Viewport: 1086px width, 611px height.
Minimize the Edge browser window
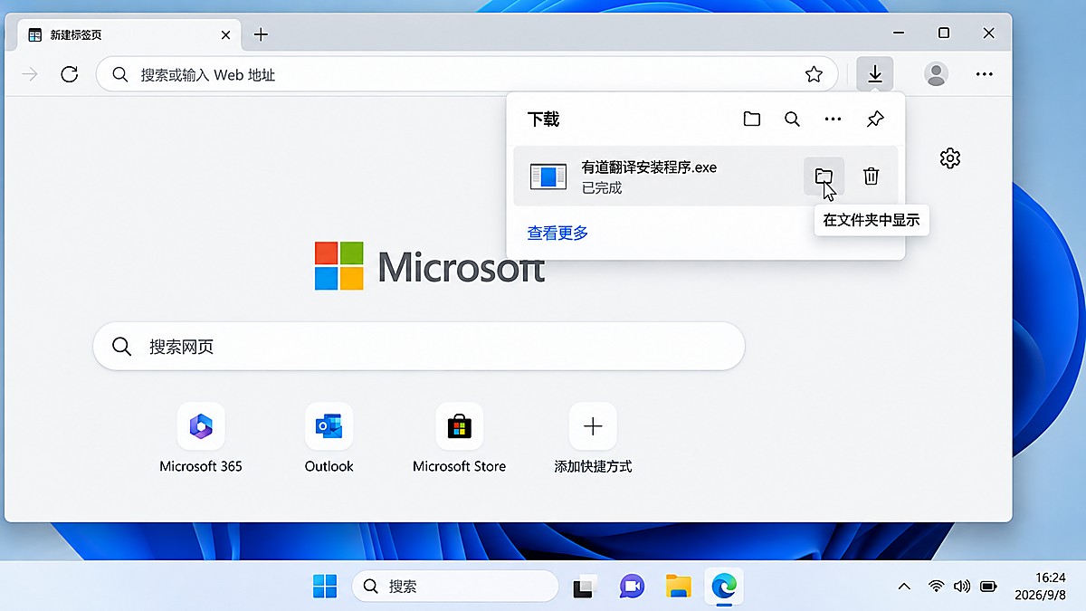(x=899, y=33)
